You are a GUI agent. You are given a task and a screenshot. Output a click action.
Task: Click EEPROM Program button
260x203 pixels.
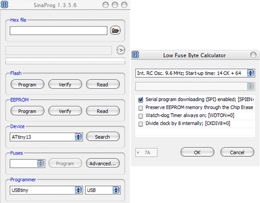[27, 111]
